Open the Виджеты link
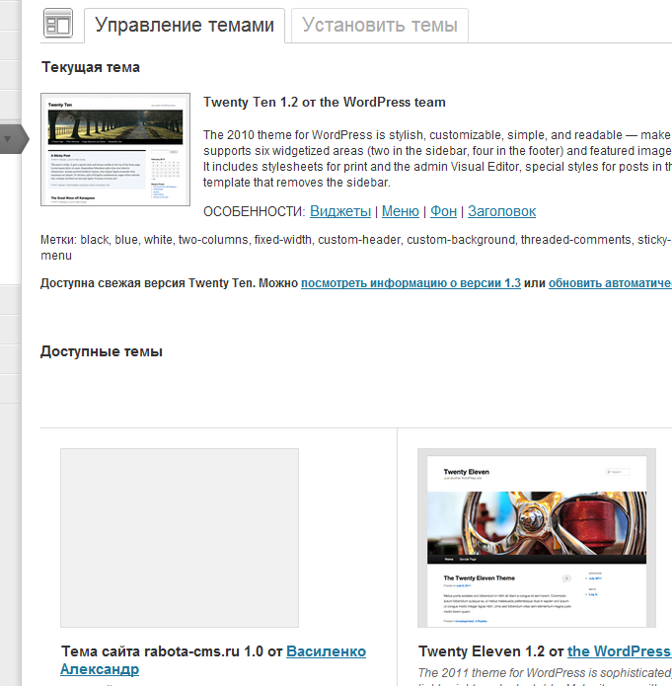The width and height of the screenshot is (672, 686). pos(340,211)
